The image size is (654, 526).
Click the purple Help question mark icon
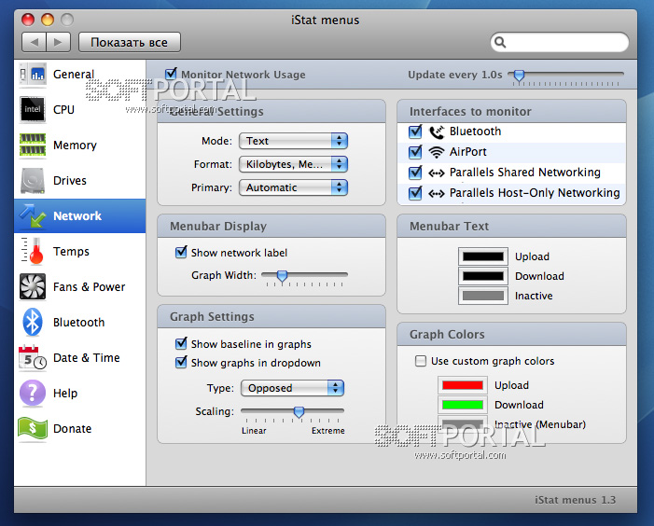tap(33, 393)
